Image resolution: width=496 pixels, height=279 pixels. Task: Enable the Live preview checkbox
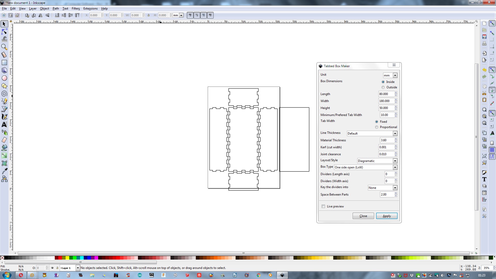coord(323,206)
